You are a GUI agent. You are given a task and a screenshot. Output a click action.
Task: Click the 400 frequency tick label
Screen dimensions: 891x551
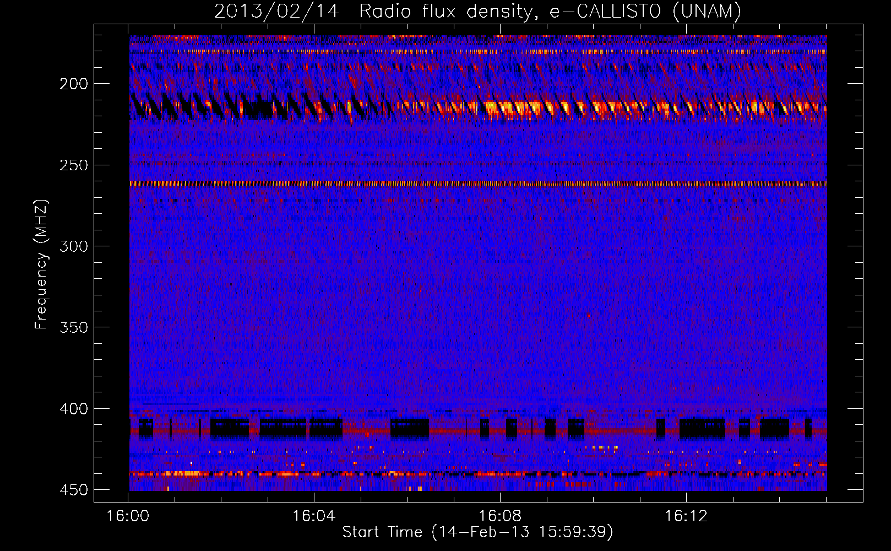74,409
